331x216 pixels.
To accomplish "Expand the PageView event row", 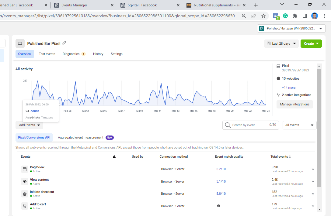I will 313,169.
